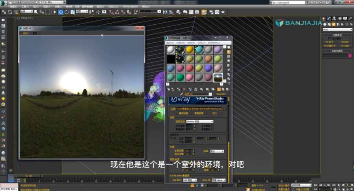Image resolution: width=354 pixels, height=191 pixels.
Task: Open the Alpha 源 dropdown
Action: click(218, 180)
